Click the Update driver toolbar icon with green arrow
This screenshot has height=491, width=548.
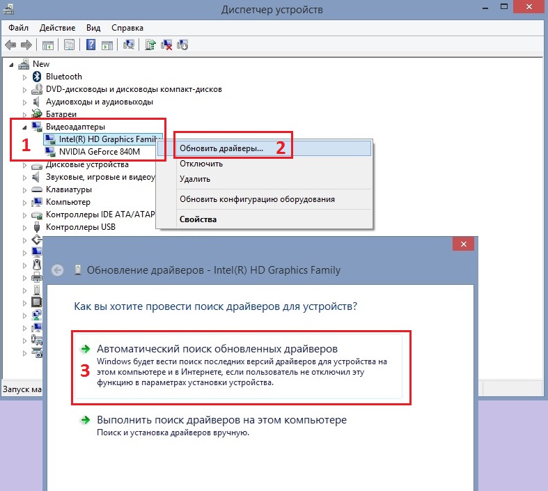(x=150, y=45)
